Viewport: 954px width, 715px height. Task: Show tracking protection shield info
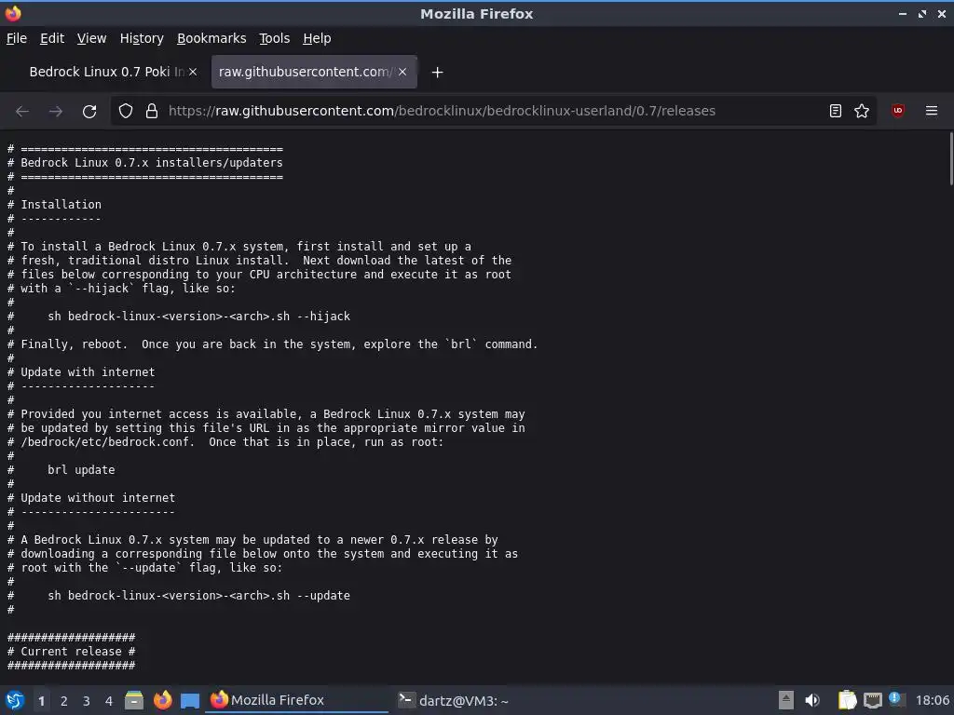[126, 112]
